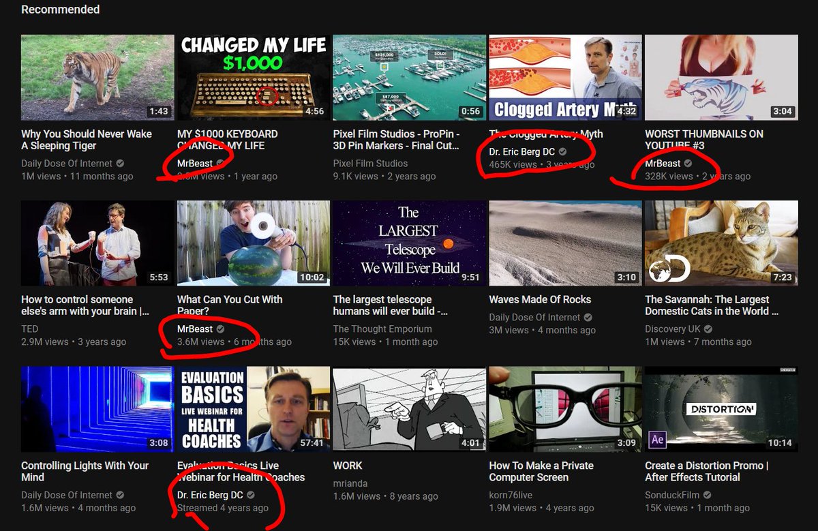Open the Distortion promo tutorial thumbnail
Image resolution: width=818 pixels, height=531 pixels.
[721, 409]
